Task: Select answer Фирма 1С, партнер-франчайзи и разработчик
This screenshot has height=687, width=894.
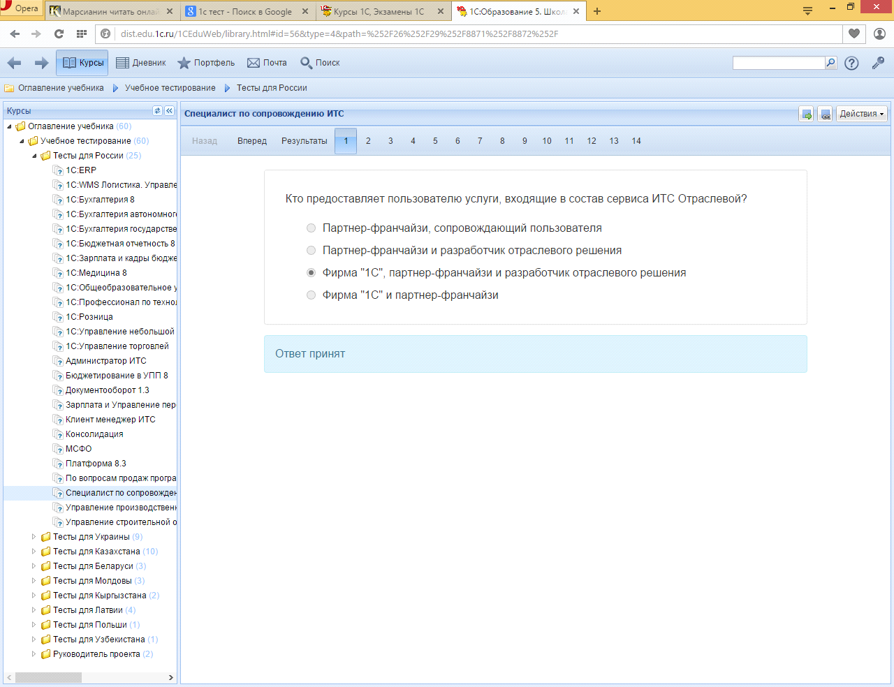Action: coord(312,273)
